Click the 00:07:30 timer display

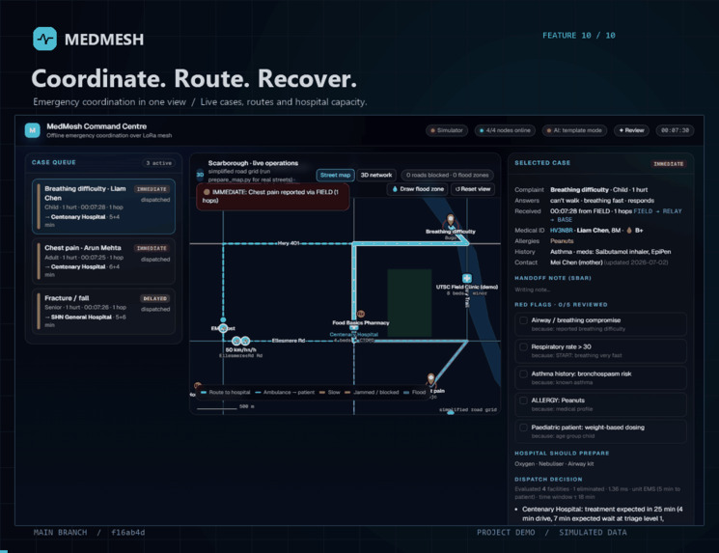tap(675, 130)
